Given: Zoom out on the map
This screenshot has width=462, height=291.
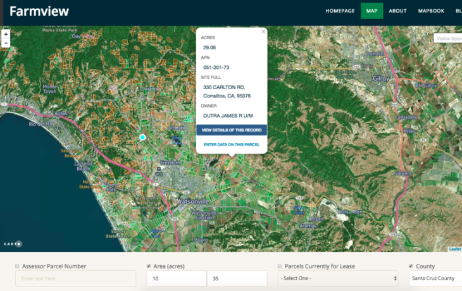Looking at the screenshot, I should coord(6,43).
